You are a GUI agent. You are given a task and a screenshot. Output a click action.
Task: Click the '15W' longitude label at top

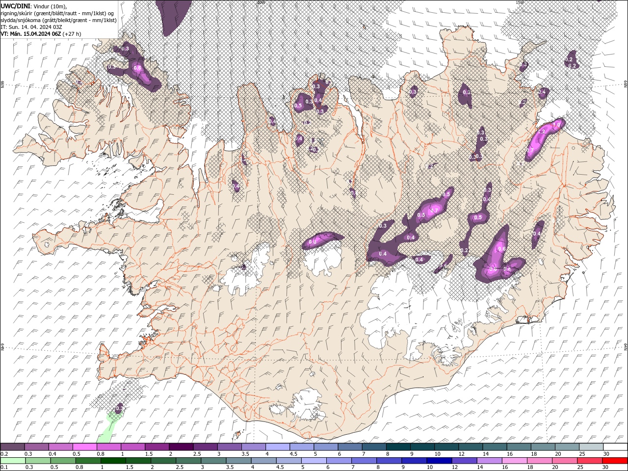pos(520,2)
